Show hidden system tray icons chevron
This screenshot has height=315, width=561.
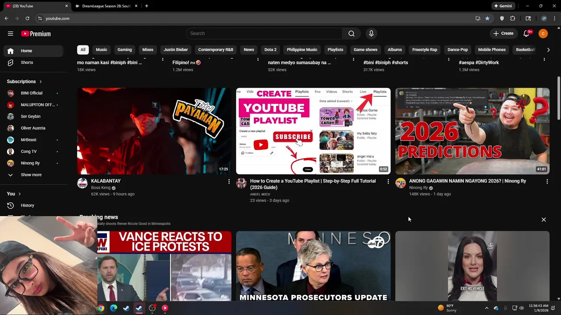click(x=486, y=308)
